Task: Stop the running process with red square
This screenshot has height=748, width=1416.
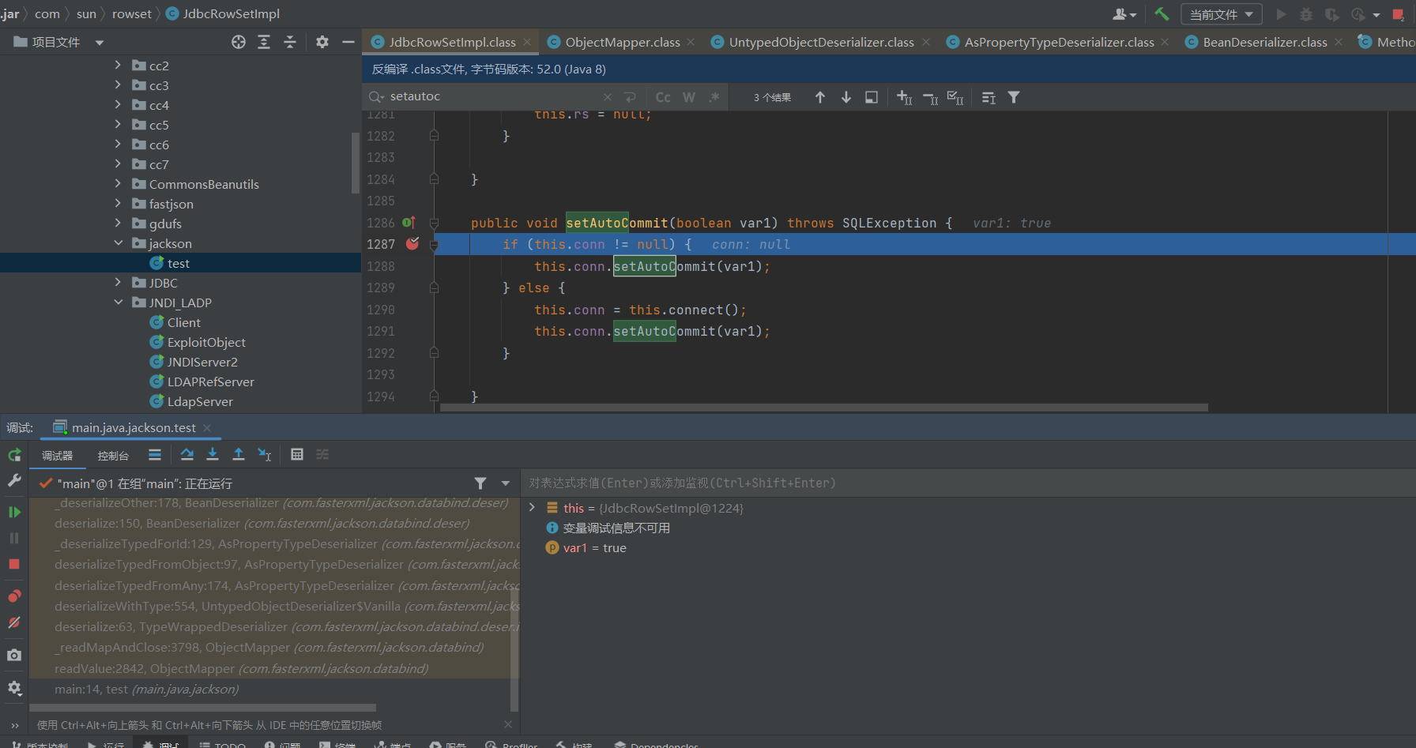Action: coord(1398,14)
